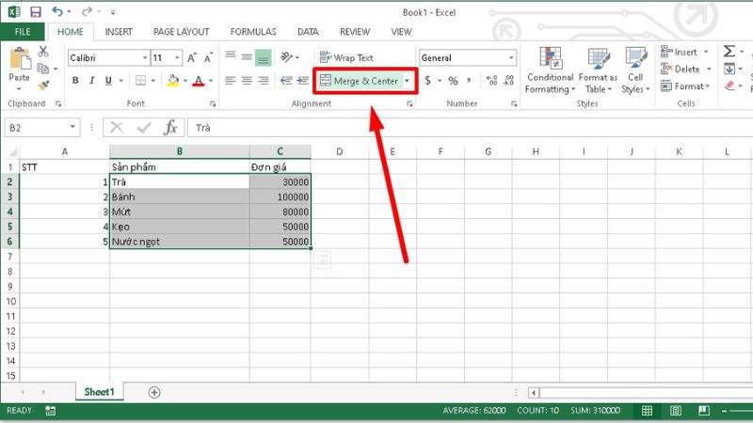Open the Calibri font name dropdown
Screen dimensions: 753x423
(145, 57)
